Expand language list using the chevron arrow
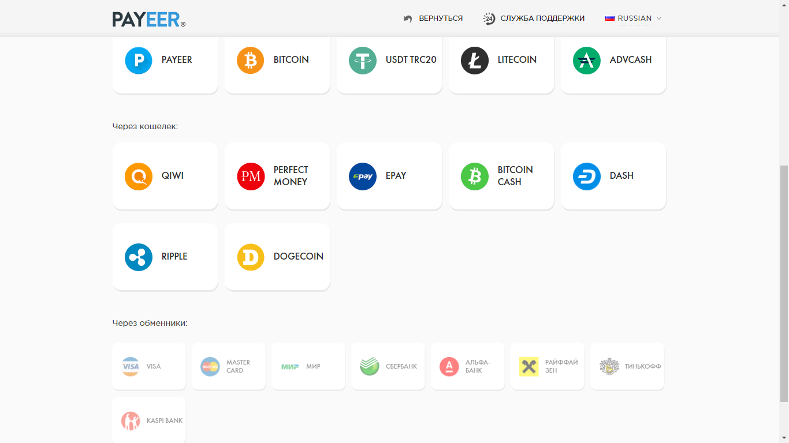This screenshot has width=789, height=443. point(659,18)
